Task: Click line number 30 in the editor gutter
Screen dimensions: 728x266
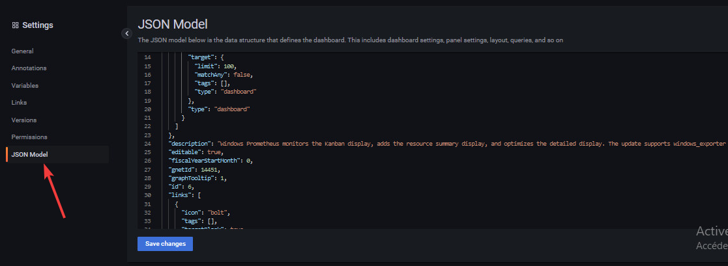Action: (147, 195)
